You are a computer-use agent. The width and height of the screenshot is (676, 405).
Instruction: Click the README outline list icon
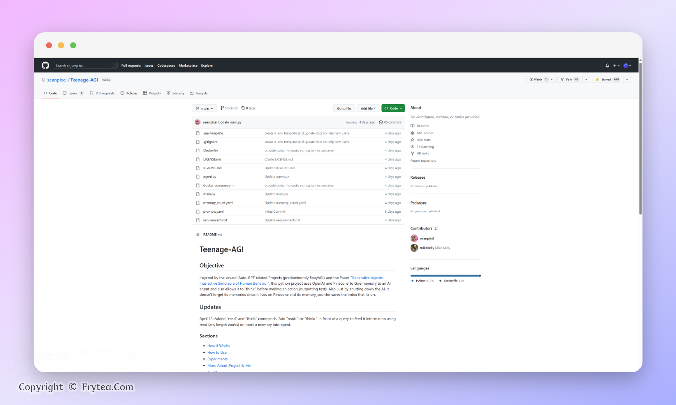(x=198, y=234)
